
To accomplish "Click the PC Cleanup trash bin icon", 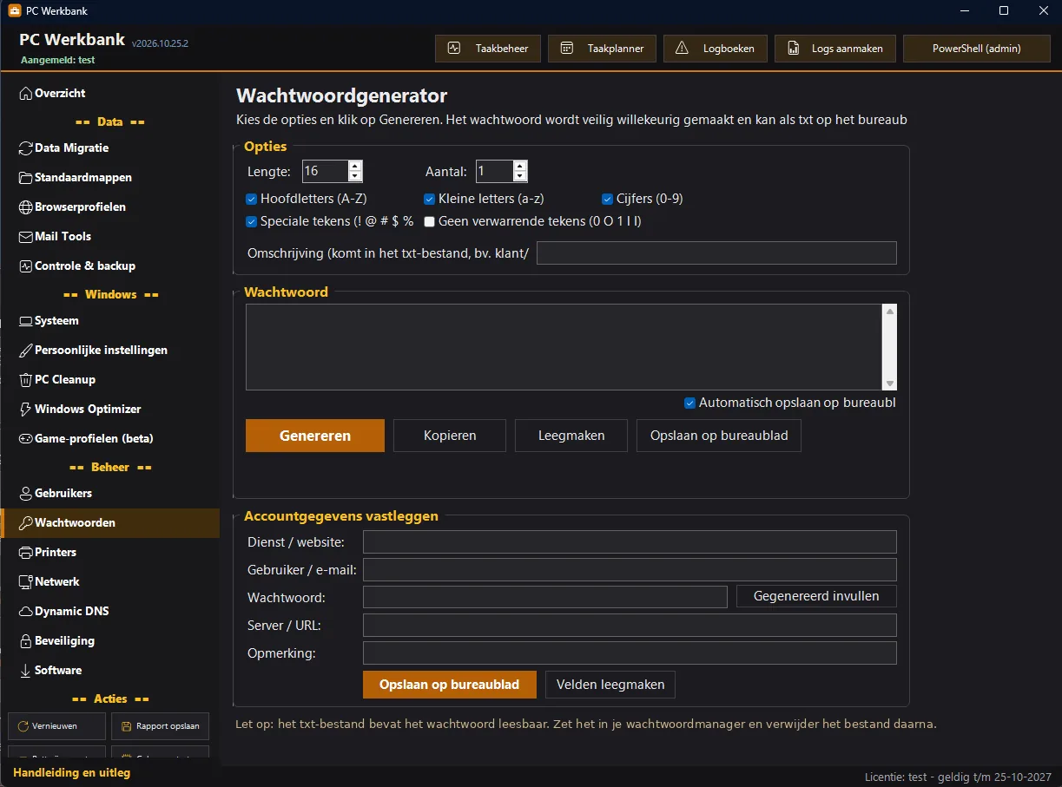I will tap(26, 380).
